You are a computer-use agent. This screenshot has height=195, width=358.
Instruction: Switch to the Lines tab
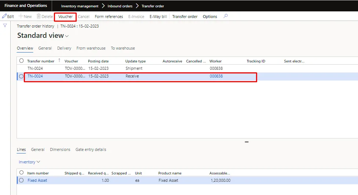tap(21, 149)
